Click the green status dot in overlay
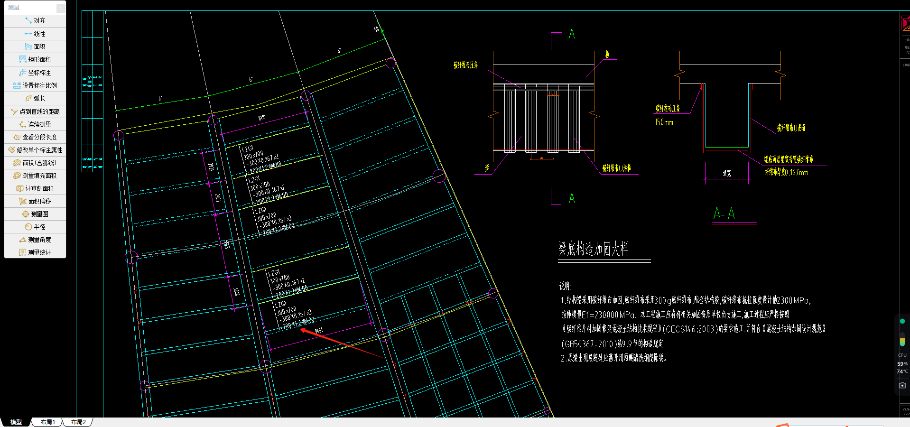 coord(902,321)
